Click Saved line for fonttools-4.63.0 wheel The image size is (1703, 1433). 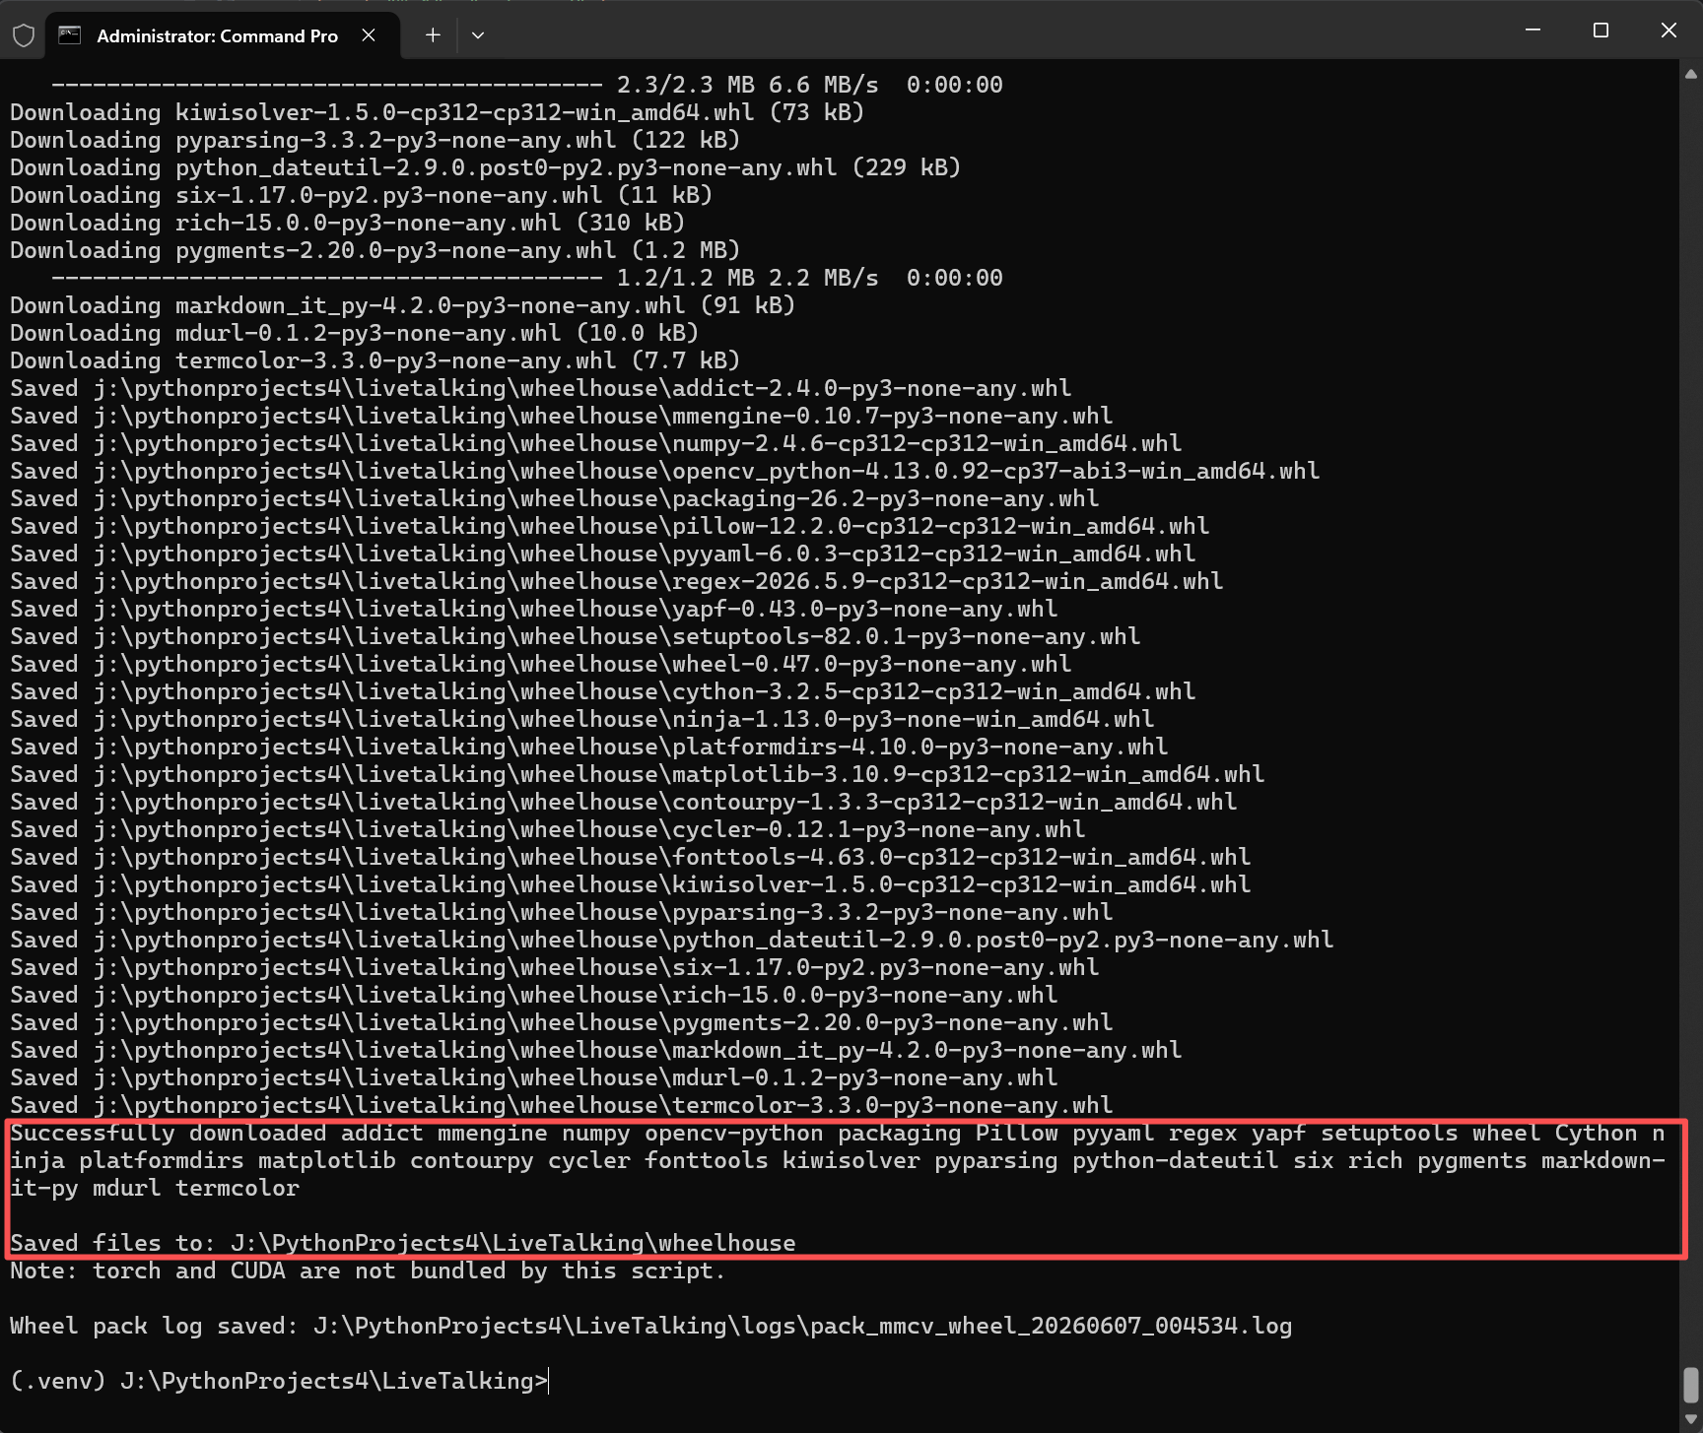tap(630, 857)
